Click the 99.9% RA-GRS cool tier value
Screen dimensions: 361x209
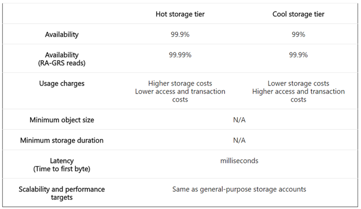pyautogui.click(x=299, y=55)
